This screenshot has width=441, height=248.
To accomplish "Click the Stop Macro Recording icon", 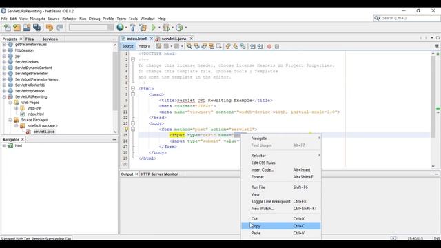I will coord(277,46).
